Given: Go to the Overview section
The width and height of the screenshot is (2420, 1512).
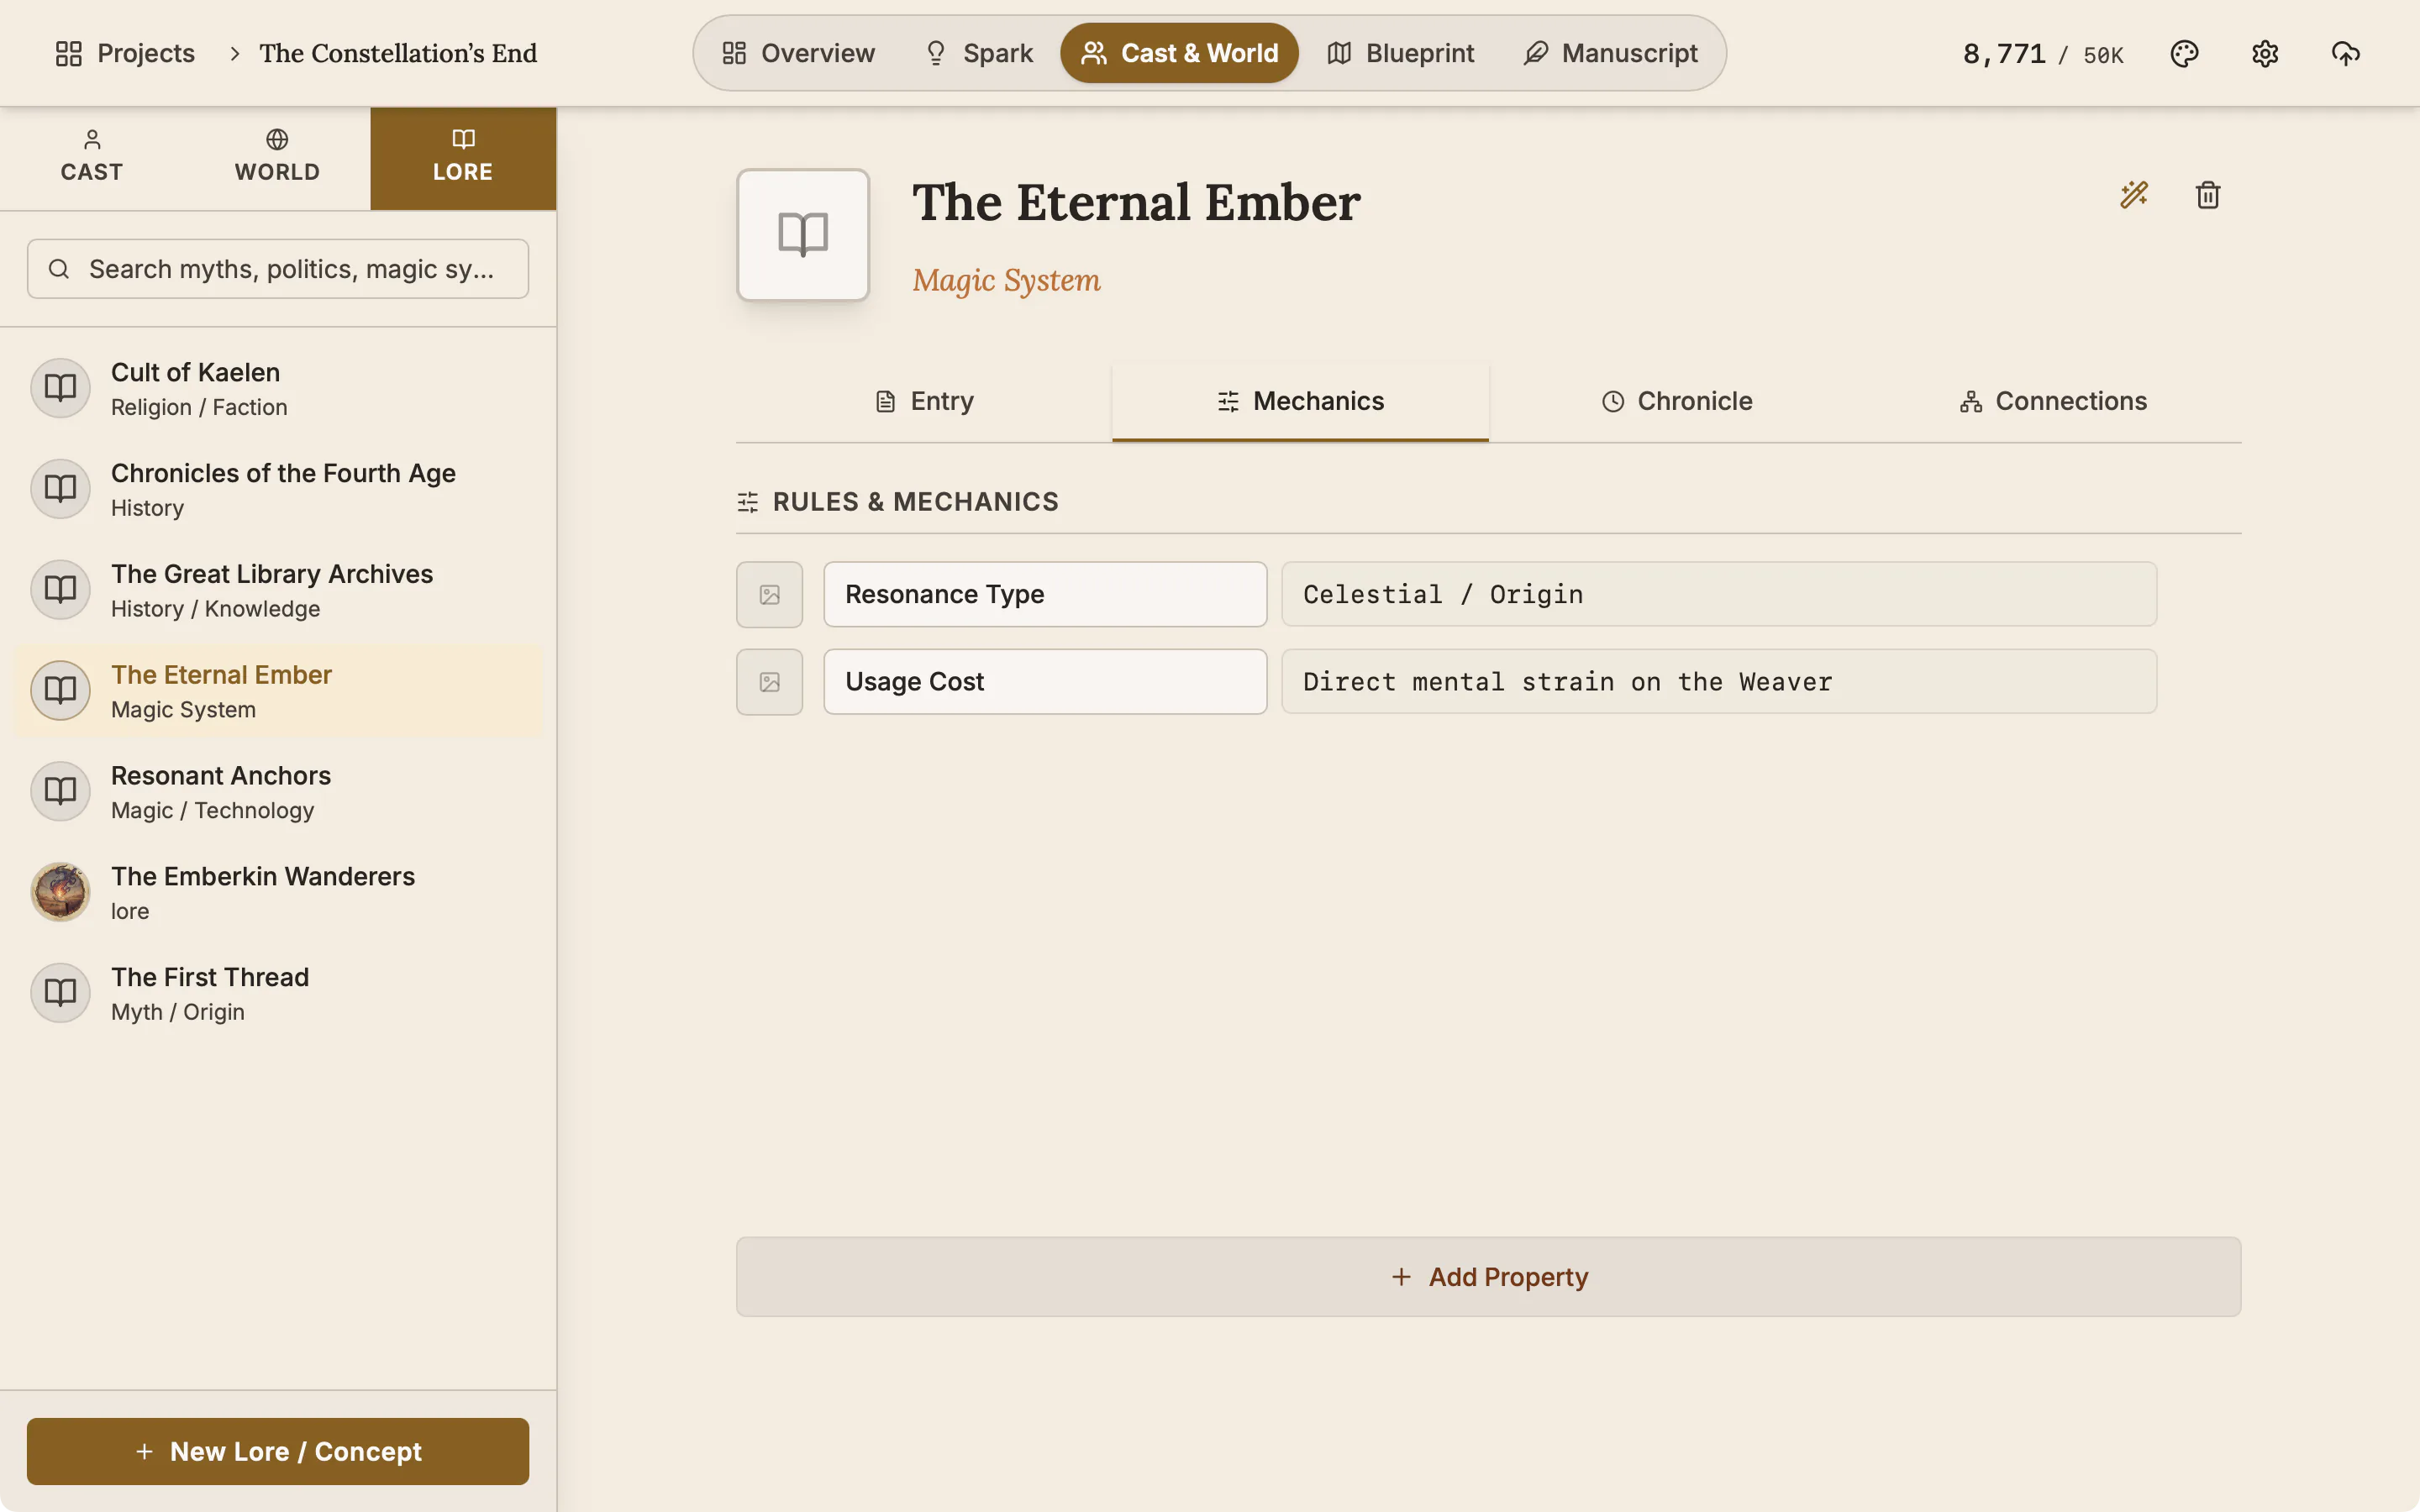Looking at the screenshot, I should click(798, 53).
